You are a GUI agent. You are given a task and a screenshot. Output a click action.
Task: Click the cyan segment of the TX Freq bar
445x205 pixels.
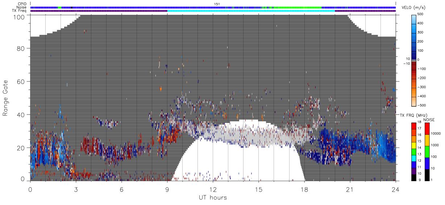(x=251, y=11)
